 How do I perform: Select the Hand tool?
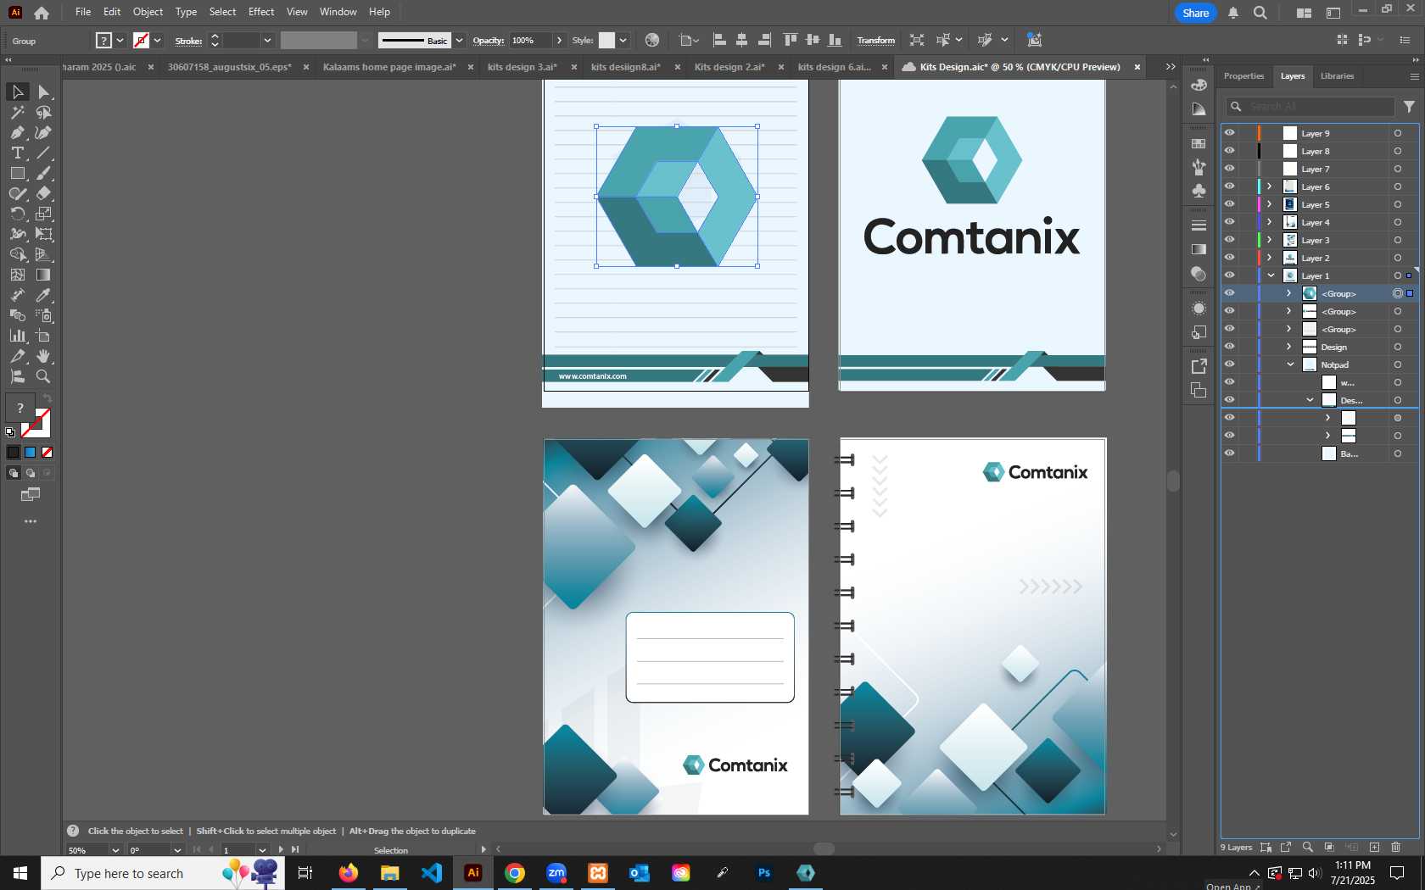pos(43,356)
